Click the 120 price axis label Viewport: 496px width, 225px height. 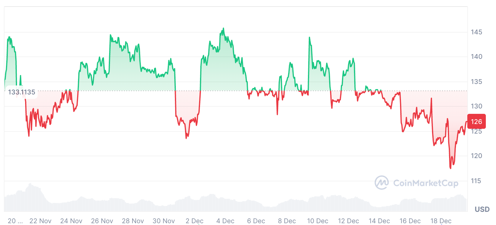click(476, 156)
